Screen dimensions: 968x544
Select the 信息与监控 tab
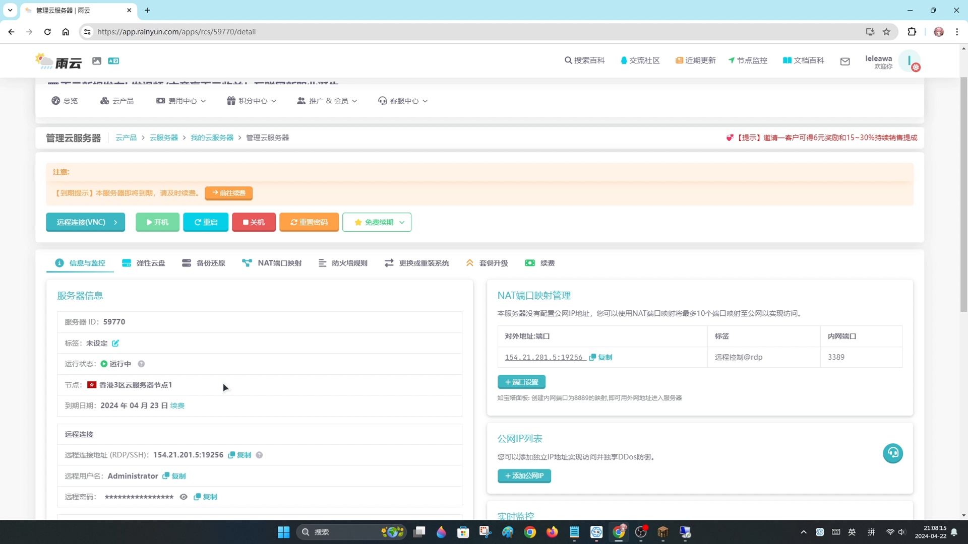click(x=80, y=263)
